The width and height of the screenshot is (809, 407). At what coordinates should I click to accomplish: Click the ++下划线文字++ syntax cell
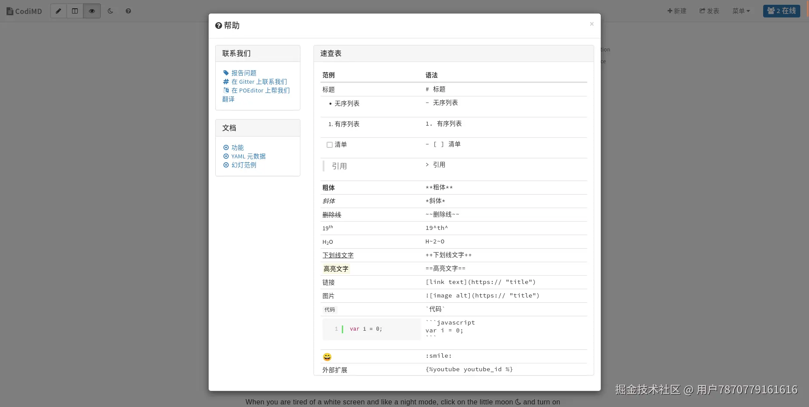pyautogui.click(x=449, y=255)
